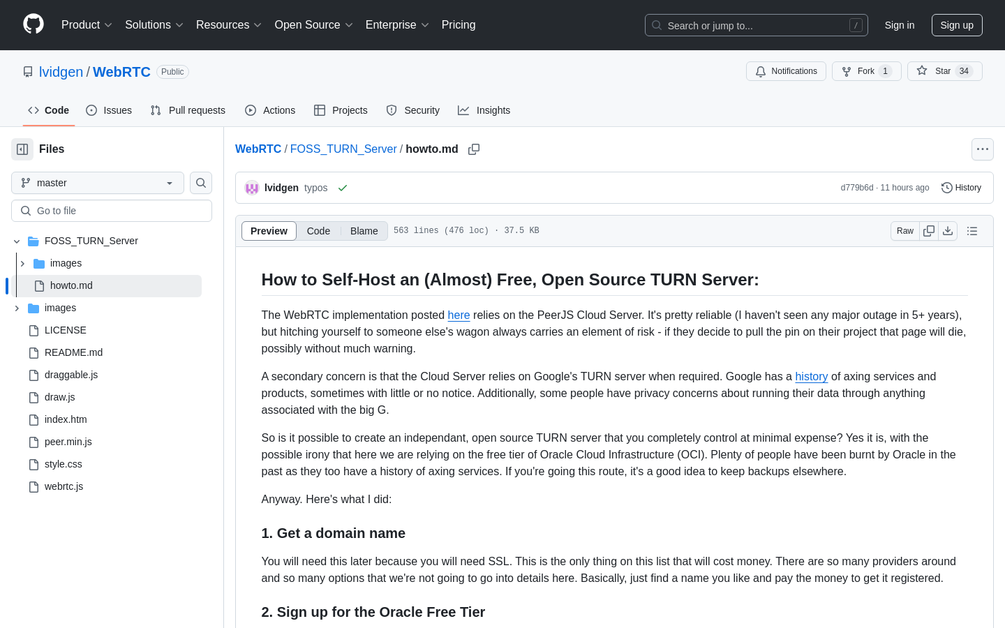Click the FOSS_TURN_Server breadcrumb link
1005x628 pixels.
click(343, 149)
